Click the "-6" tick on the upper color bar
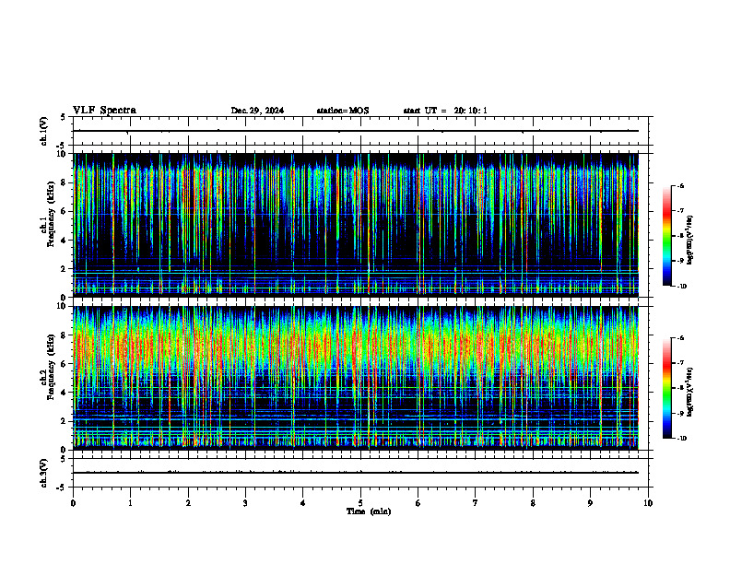 680,185
